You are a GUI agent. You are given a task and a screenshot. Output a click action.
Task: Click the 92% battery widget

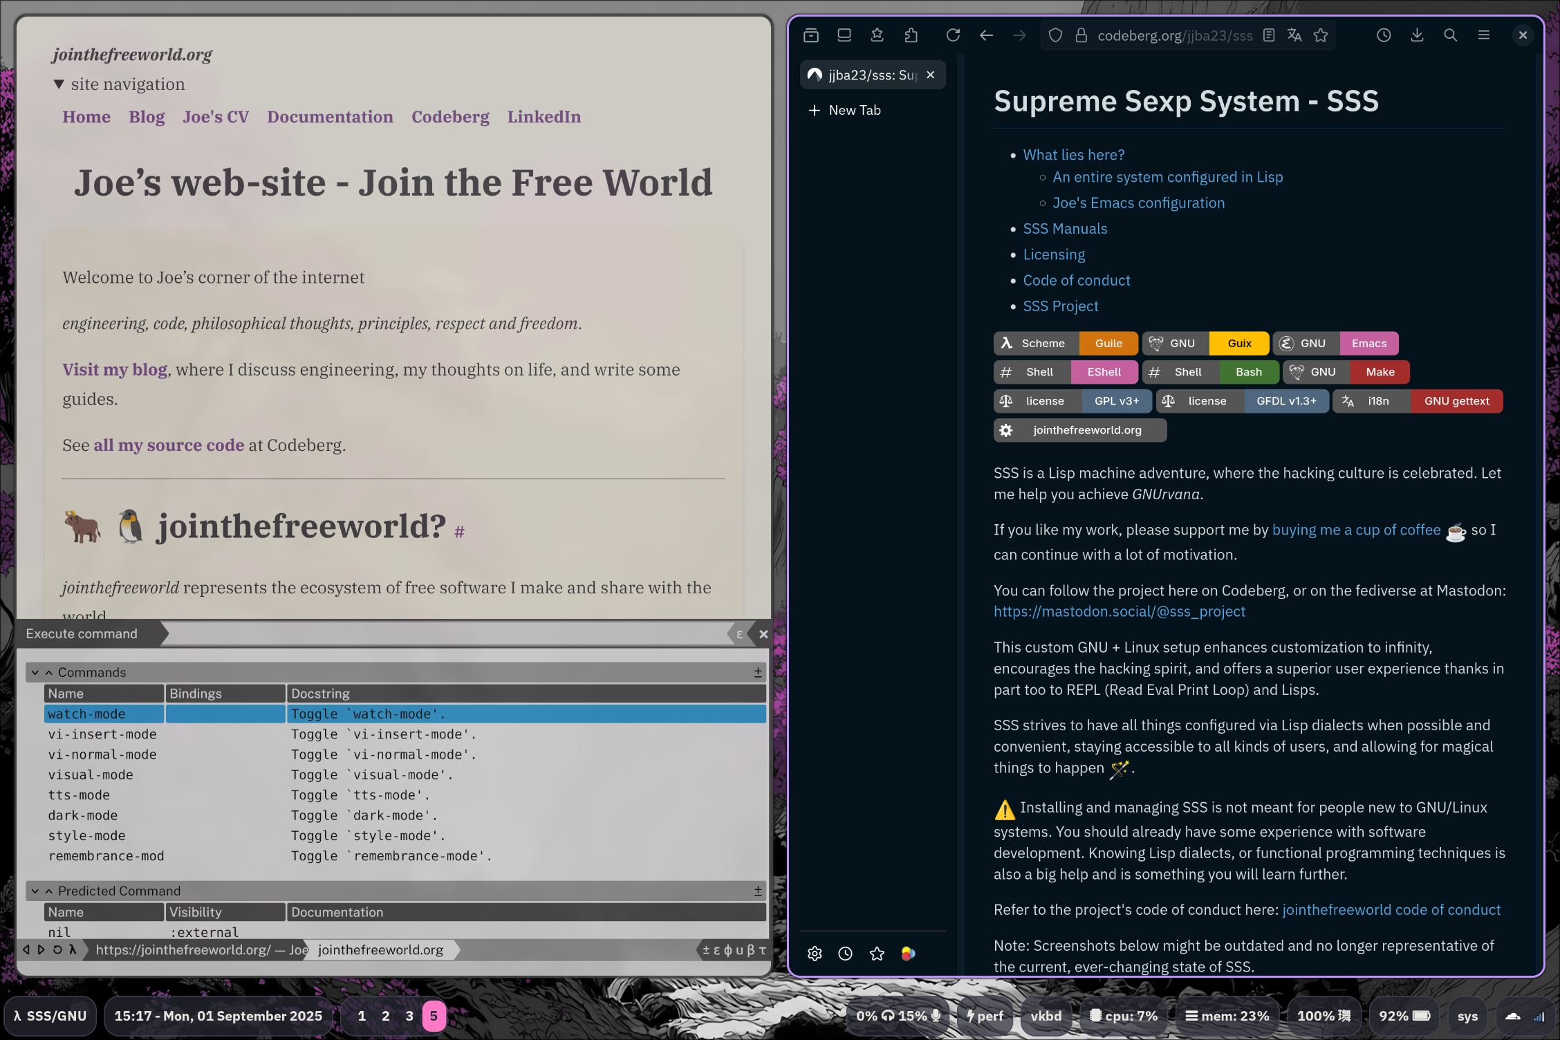1405,1016
